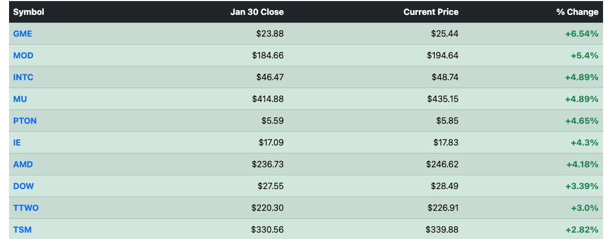The image size is (611, 239).
Task: Open the INTC symbol link
Action: pos(23,78)
